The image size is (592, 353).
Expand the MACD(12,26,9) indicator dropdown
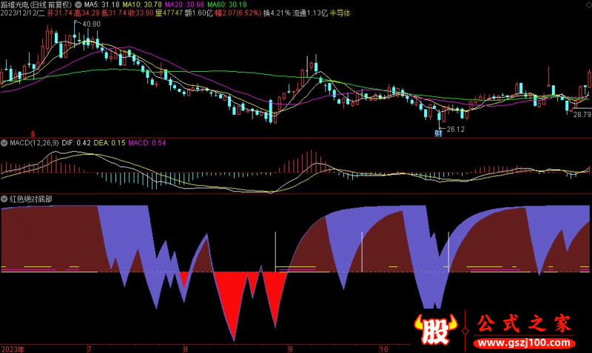pos(4,142)
